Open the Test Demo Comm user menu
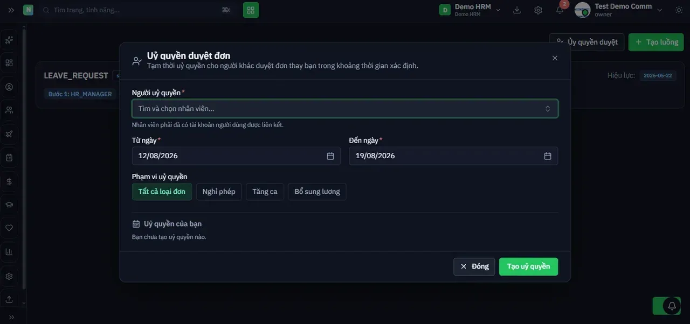 click(619, 10)
